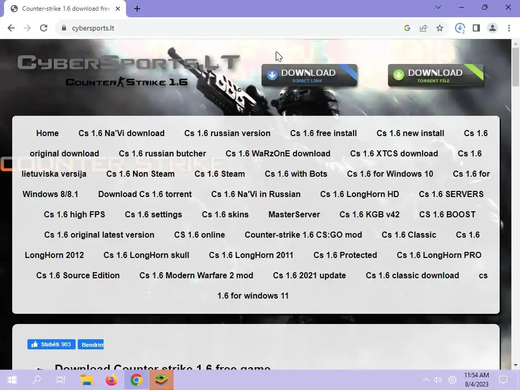Screen dimensions: 520x390
Task: Open Cs 1.6 Classic link
Action: coord(409,235)
